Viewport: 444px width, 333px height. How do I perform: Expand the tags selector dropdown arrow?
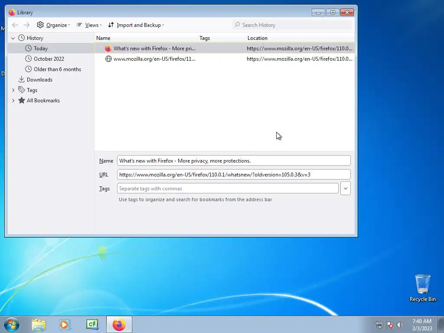point(346,188)
